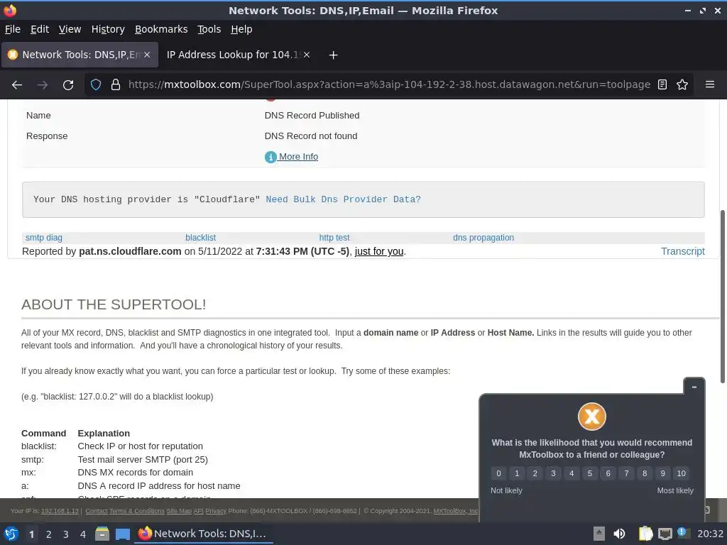Run the smtp diag test
The width and height of the screenshot is (727, 545).
[43, 238]
